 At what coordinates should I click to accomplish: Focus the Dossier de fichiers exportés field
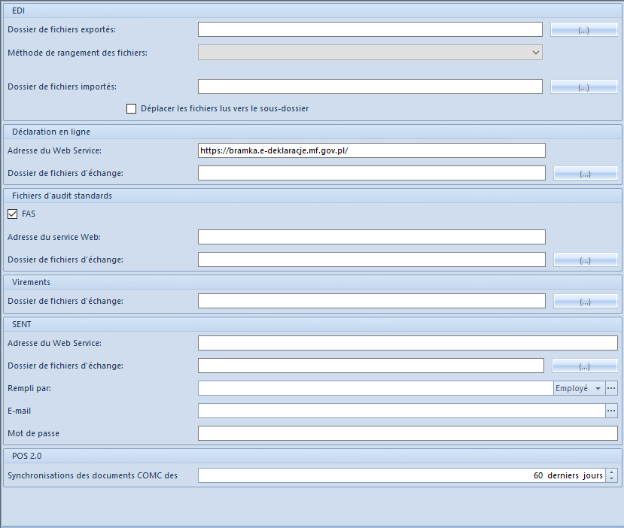click(370, 29)
